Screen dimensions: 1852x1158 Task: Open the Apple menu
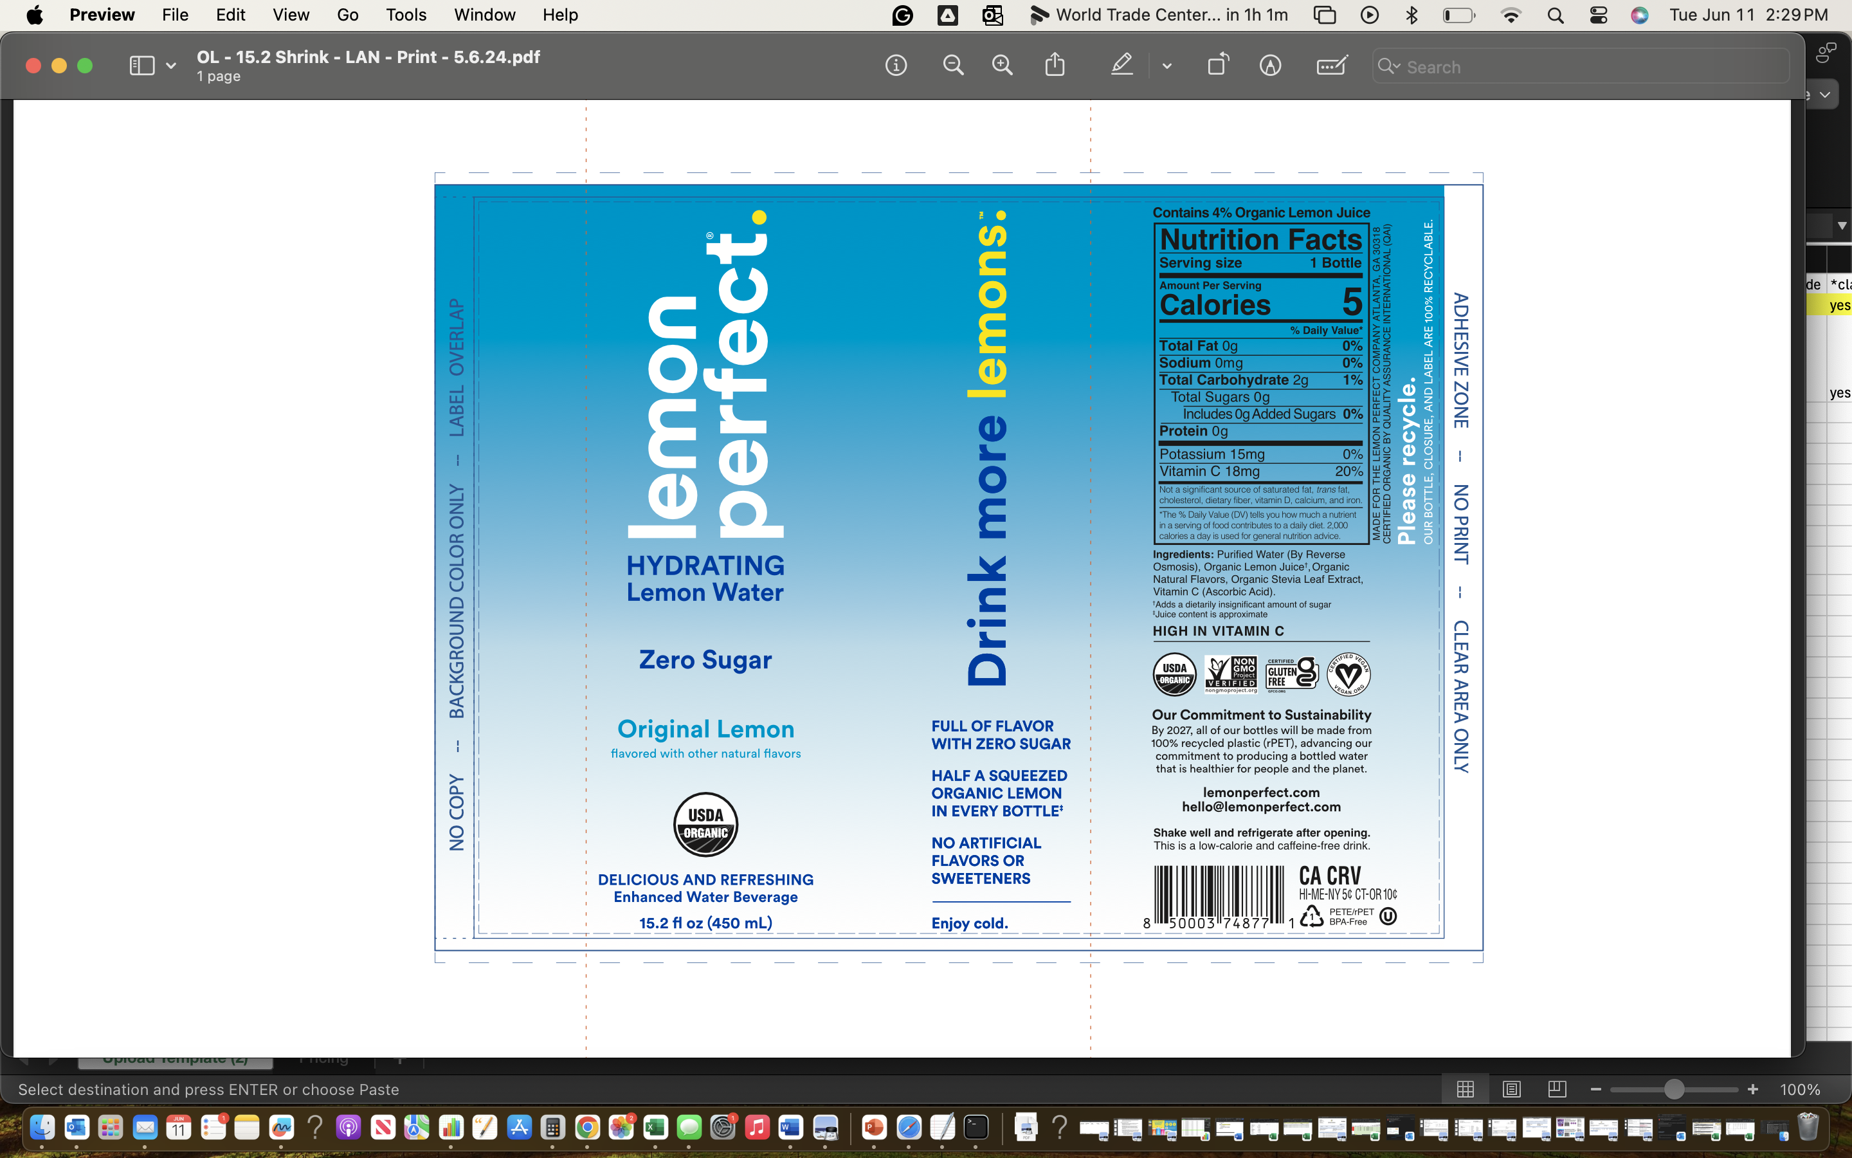tap(35, 15)
